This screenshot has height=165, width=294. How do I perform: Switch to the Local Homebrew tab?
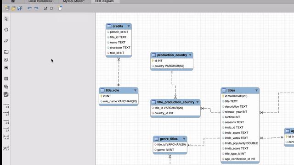click(x=40, y=1)
